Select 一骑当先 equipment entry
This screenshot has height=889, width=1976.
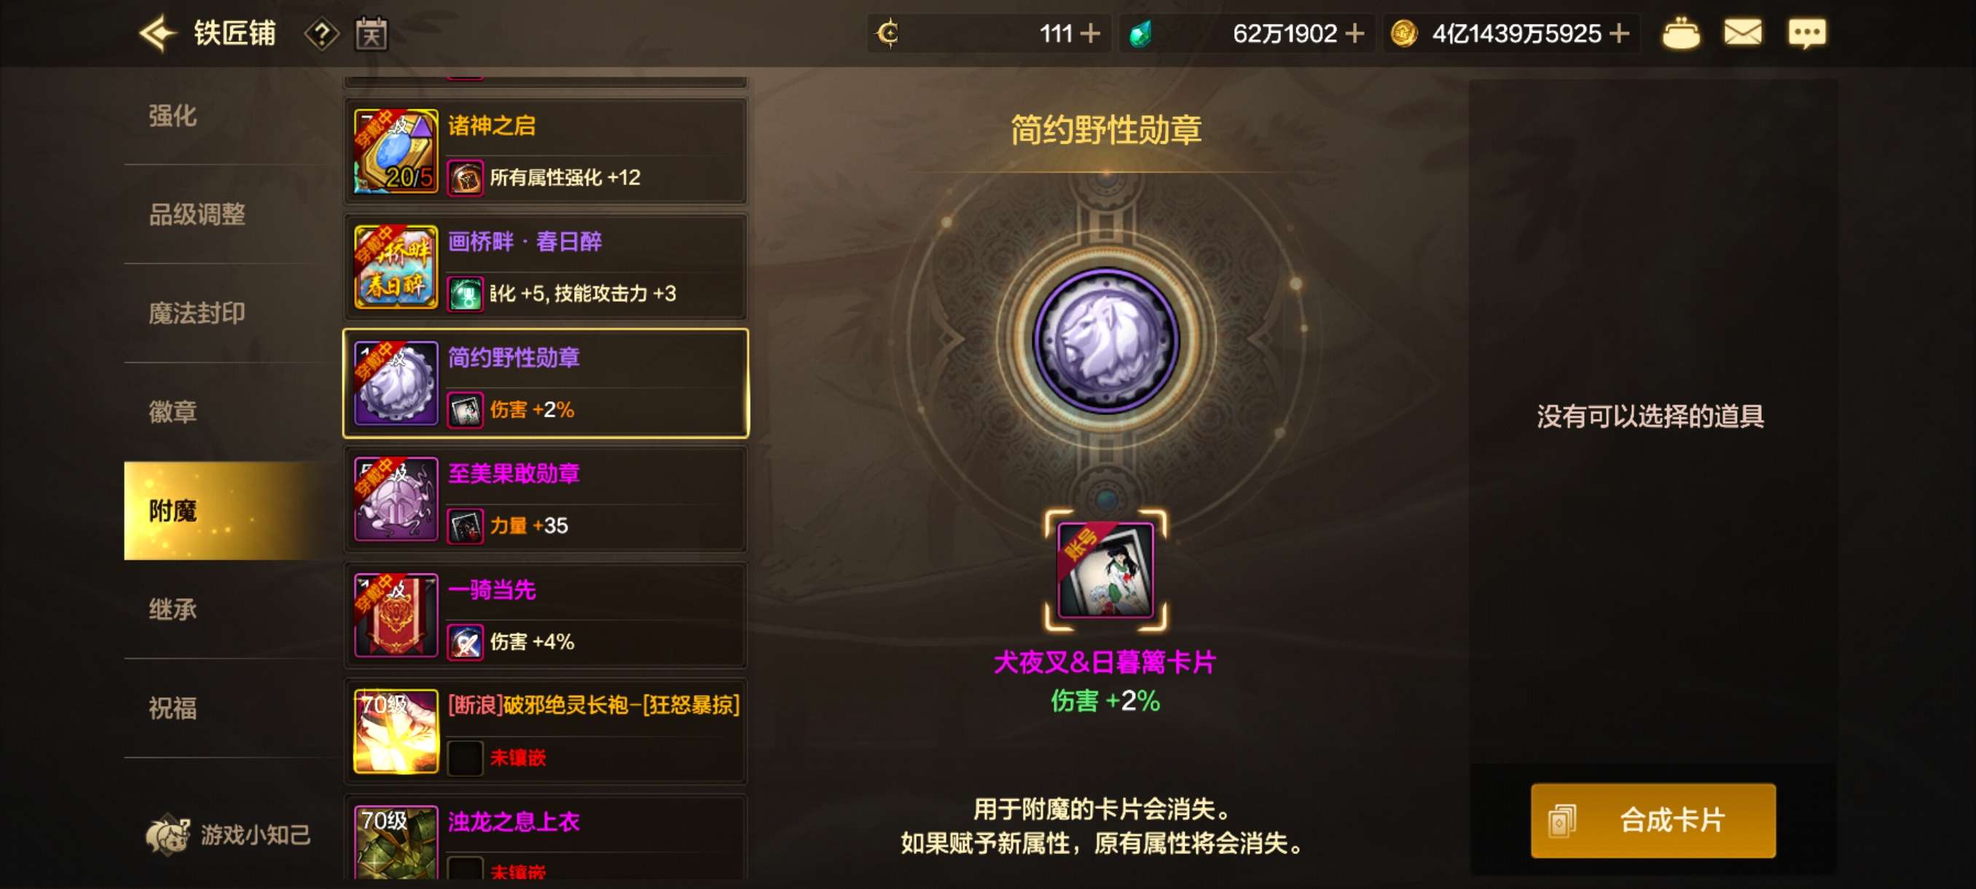coord(546,615)
